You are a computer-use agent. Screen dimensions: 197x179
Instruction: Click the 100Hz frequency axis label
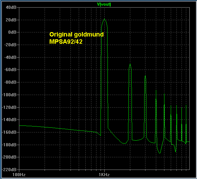point(19,175)
